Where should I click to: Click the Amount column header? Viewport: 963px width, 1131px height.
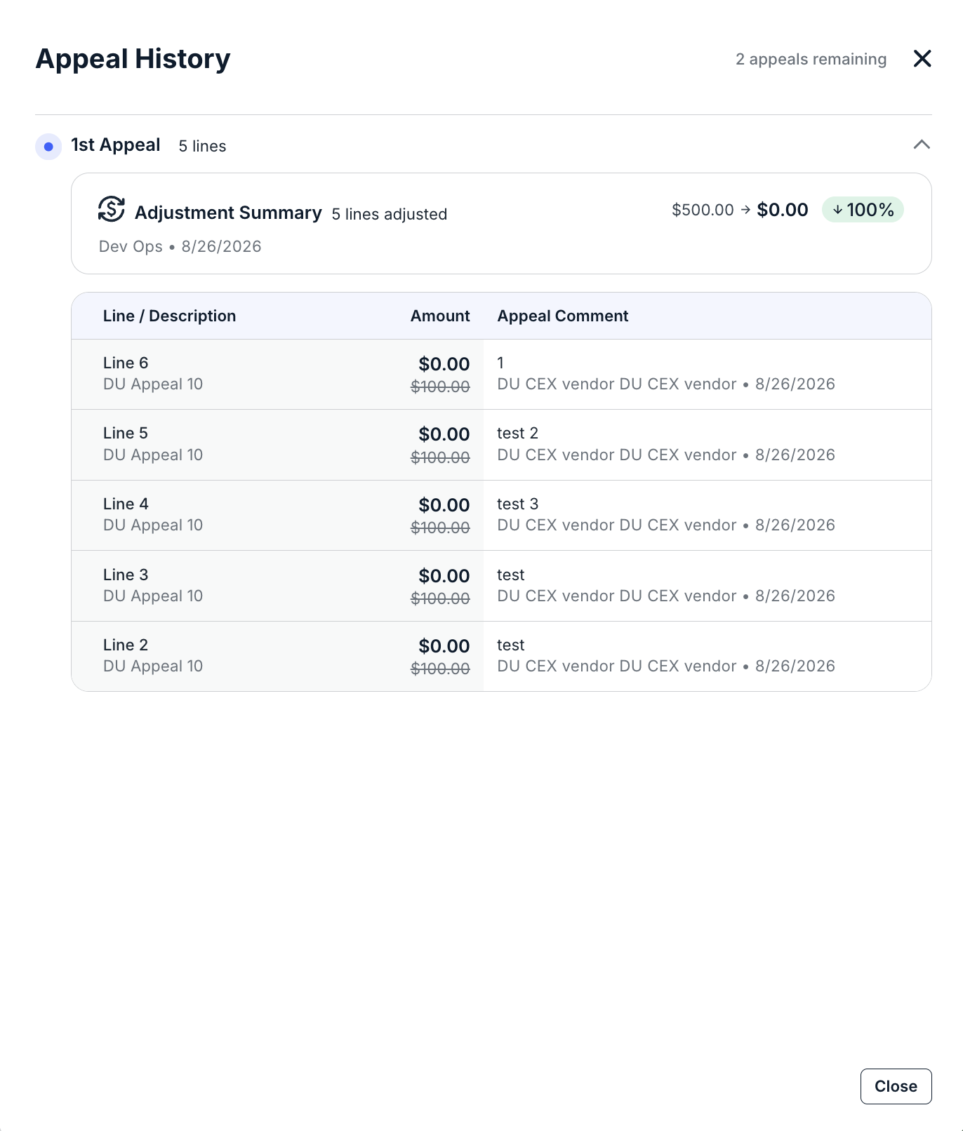tap(440, 316)
